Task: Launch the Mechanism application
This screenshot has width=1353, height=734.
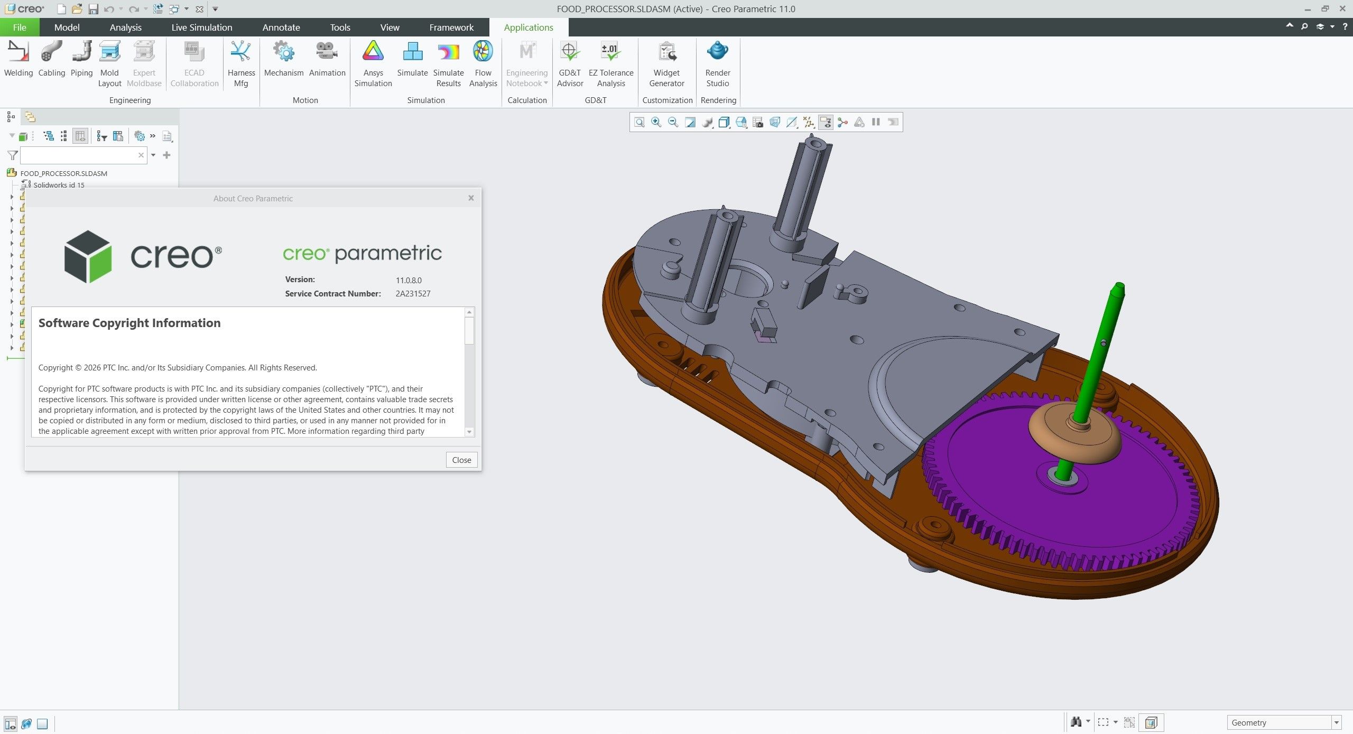Action: (284, 59)
